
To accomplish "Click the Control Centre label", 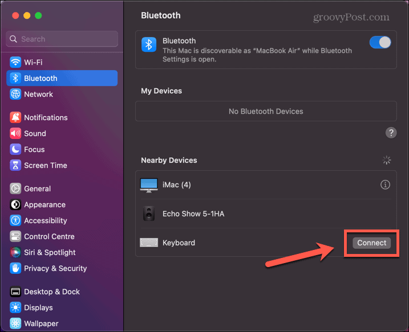I will point(49,236).
